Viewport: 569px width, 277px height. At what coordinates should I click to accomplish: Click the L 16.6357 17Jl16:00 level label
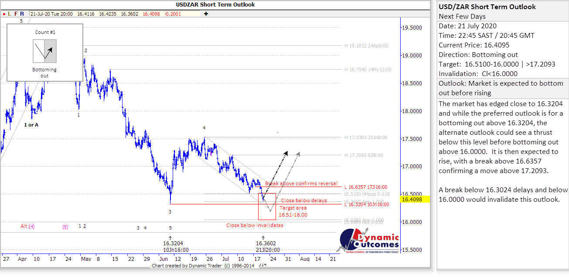point(366,187)
